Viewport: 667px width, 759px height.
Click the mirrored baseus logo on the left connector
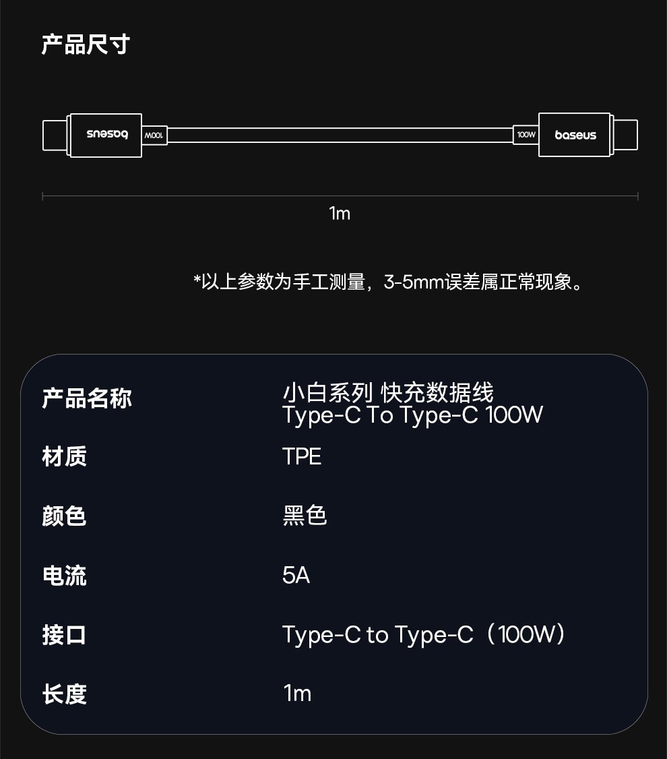tap(107, 135)
